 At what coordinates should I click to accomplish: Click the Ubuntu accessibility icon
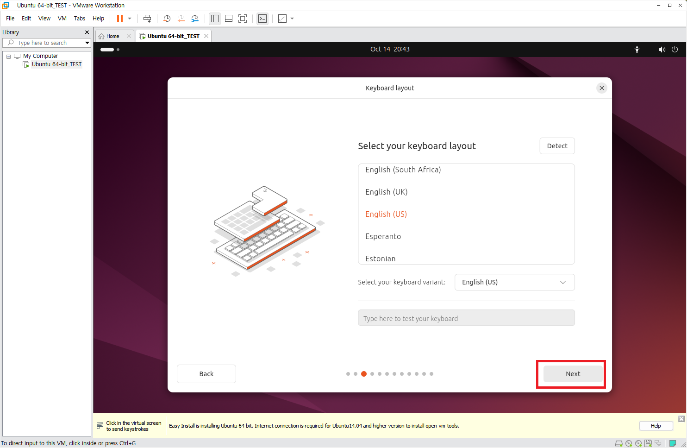tap(637, 50)
